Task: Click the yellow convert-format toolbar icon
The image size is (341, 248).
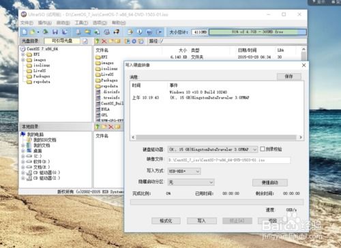Action: (87, 32)
